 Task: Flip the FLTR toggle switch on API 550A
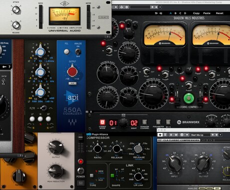pos(44,108)
